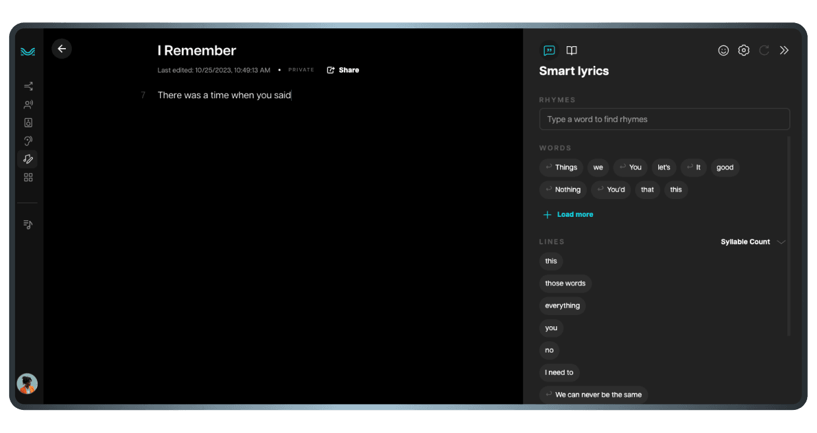Screen dimensions: 817x433
Task: Insert the word suggestion "Nothing"
Action: [561, 190]
